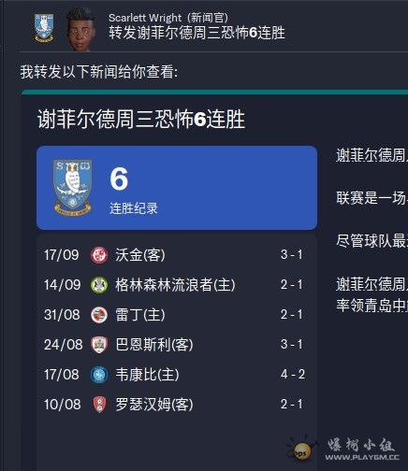The image size is (408, 471).
Task: Click the 韦康比 club badge
Action: [x=99, y=375]
